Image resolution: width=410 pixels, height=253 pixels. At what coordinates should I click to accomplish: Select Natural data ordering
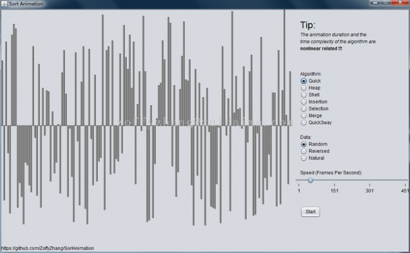tap(304, 158)
